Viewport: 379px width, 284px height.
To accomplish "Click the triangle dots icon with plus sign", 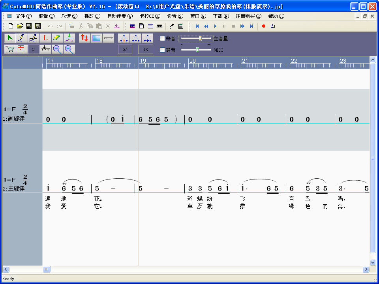I will coord(147,38).
